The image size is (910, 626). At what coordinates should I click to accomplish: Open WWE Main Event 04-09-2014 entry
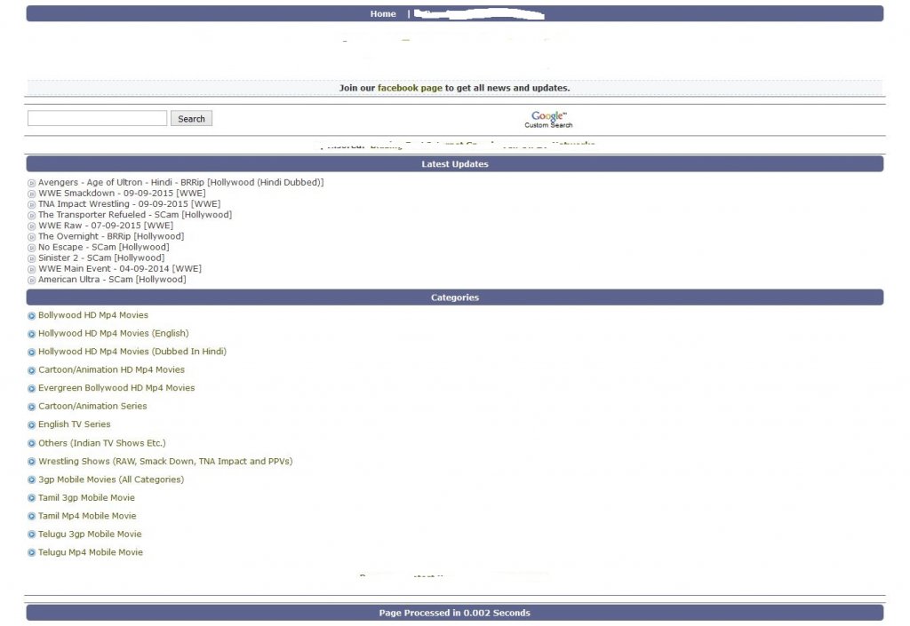[x=120, y=269]
